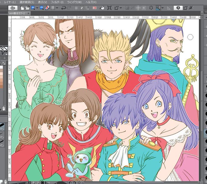Viewport: 207px width, 184px height.
Task: Zoom out with the minus magnifier
Action: (x=33, y=182)
